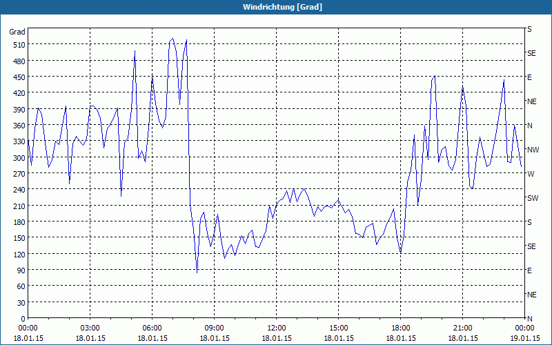Click the 09:00 time axis label
The image size is (552, 345).
point(215,328)
